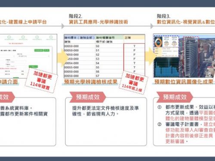Viewport: 215px width, 161px height.
Task: Click the green button in the application form screenshot
Action: coord(33,67)
